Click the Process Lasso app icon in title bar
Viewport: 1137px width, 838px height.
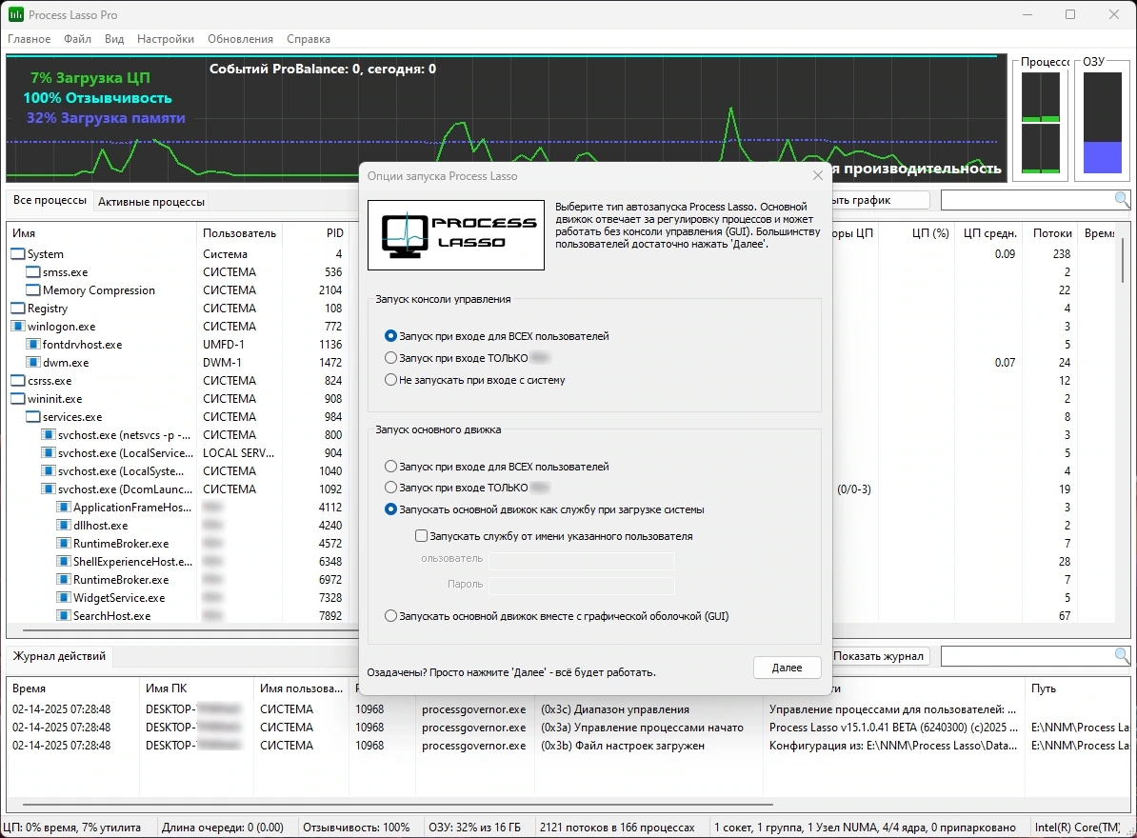point(15,14)
